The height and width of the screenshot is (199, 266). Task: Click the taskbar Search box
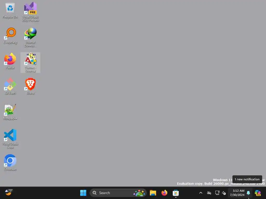click(x=118, y=193)
